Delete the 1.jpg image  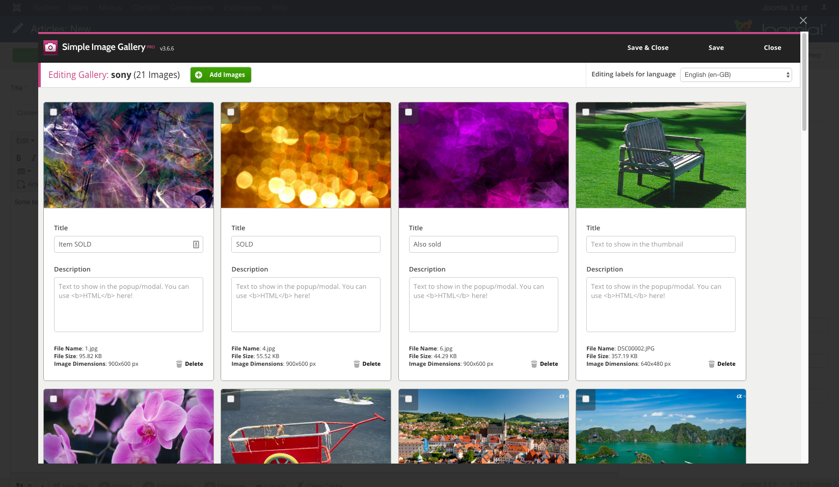[x=190, y=364]
